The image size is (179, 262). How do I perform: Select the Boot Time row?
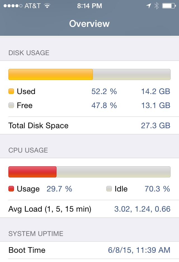coord(89,250)
